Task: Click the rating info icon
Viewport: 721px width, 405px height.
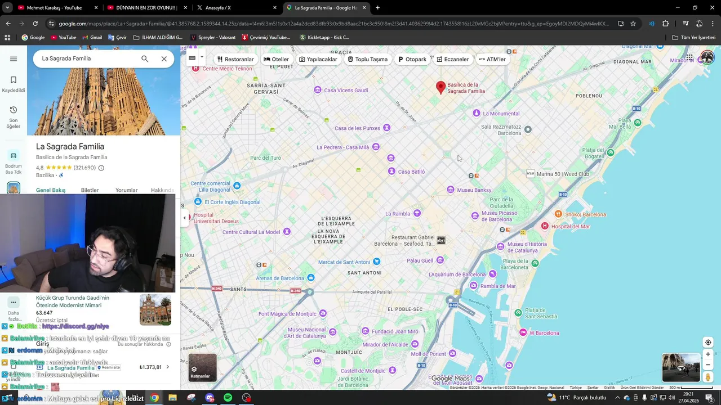Action: point(101,168)
